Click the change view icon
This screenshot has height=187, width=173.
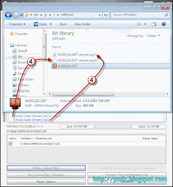click(x=139, y=24)
